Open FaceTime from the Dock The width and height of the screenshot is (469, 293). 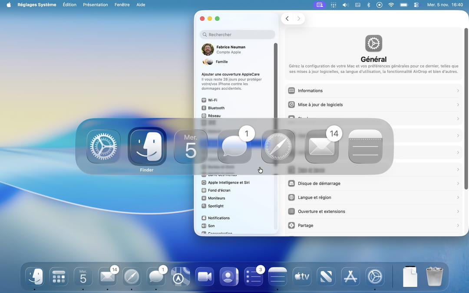click(x=205, y=277)
